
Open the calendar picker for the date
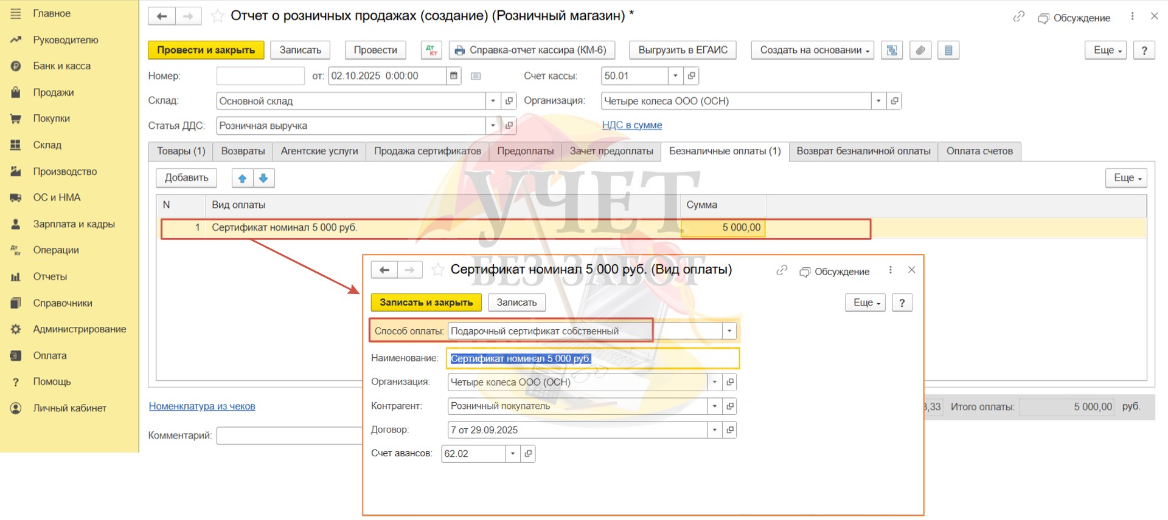pos(453,76)
